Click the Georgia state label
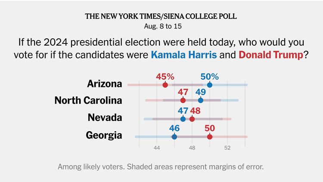 tap(104, 136)
